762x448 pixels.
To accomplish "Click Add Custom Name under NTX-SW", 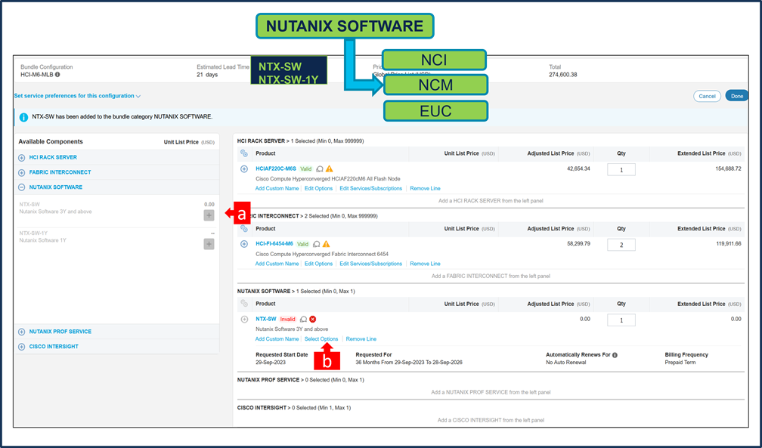I will [277, 339].
